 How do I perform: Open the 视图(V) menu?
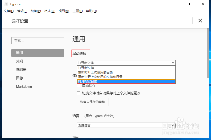pos(64,11)
